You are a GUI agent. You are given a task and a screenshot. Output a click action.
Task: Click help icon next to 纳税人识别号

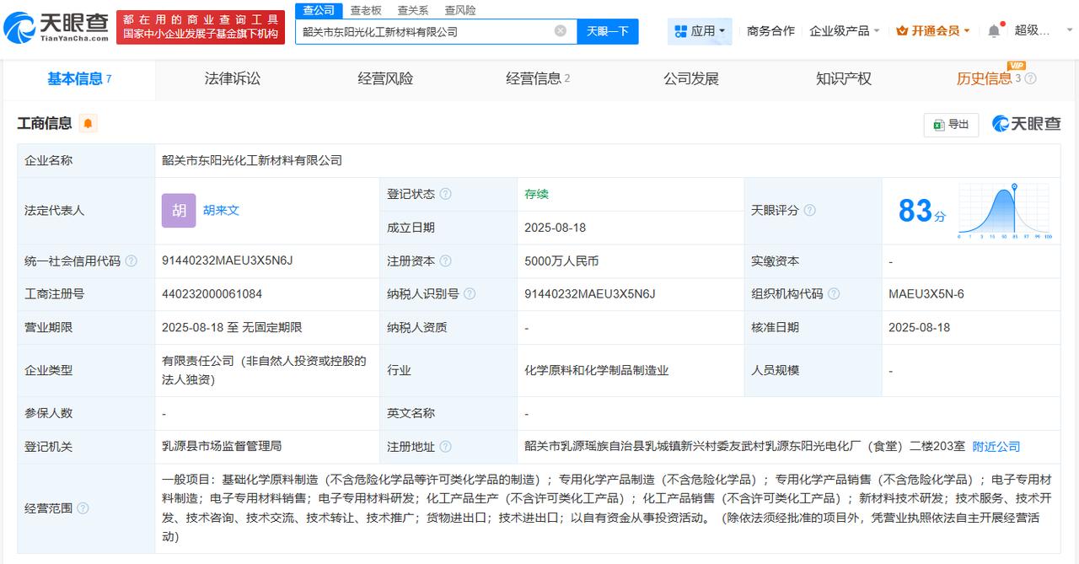(x=470, y=294)
